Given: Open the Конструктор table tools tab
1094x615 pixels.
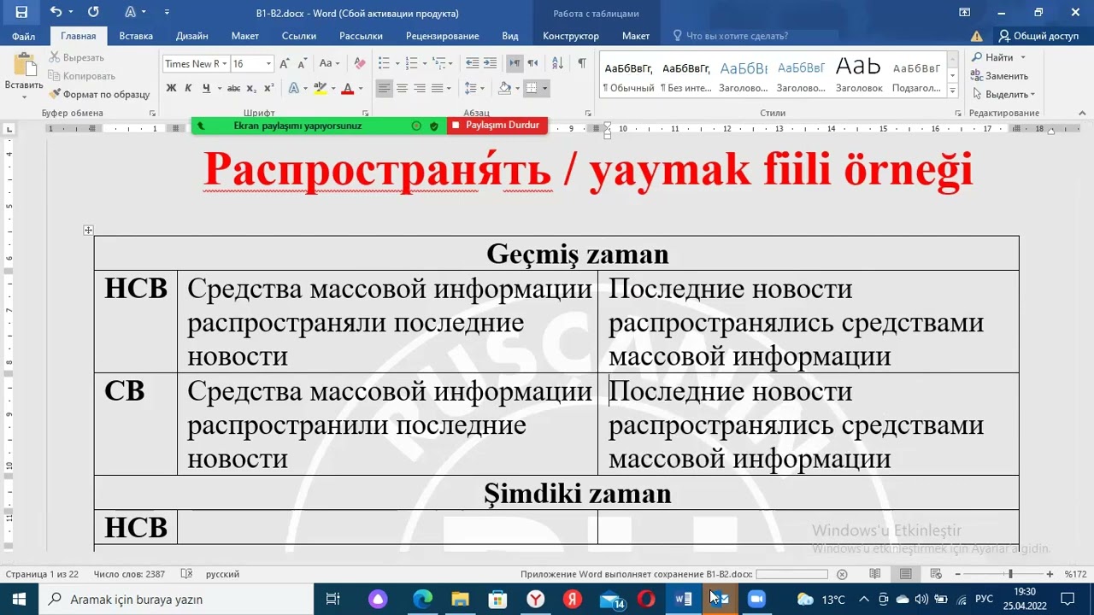Looking at the screenshot, I should coord(571,36).
